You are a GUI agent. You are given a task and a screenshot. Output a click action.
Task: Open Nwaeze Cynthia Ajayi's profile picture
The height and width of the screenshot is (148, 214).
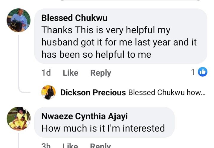[x=19, y=119]
